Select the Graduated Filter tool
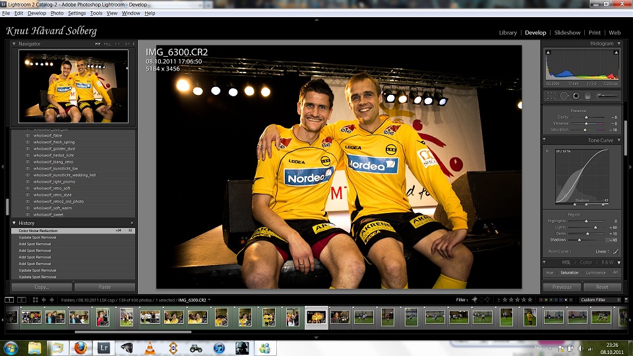 [588, 96]
